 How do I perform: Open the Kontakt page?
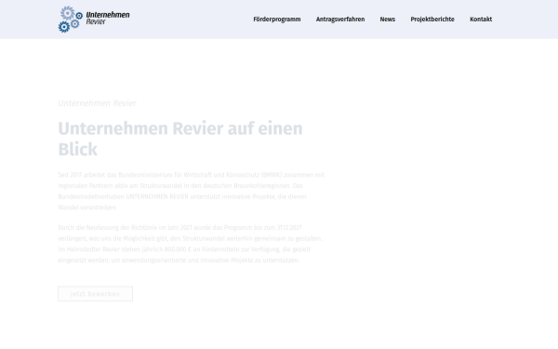[481, 20]
